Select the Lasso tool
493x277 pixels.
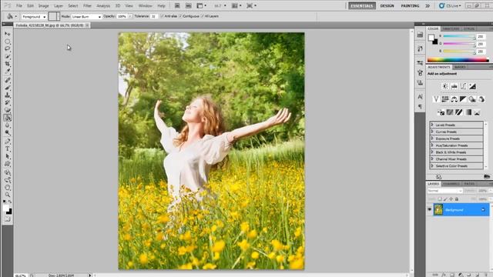tap(8, 49)
